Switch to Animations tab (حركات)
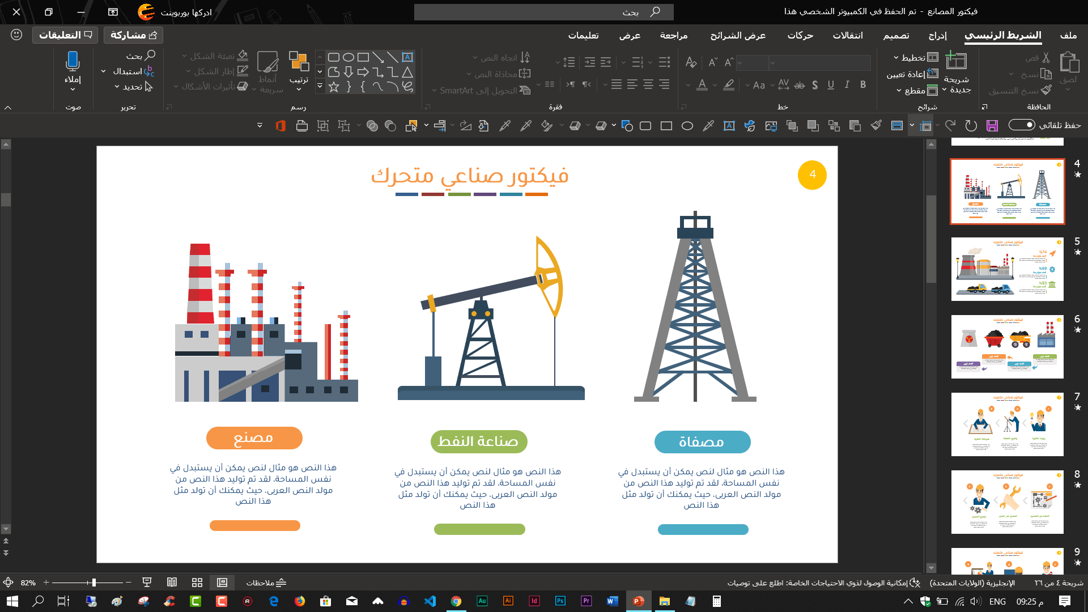Screen dimensions: 1088x612 point(800,35)
